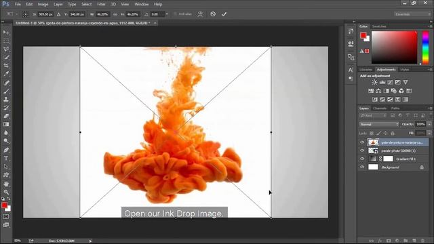The height and width of the screenshot is (244, 434).
Task: Select the History Brush tool
Action: pos(6,108)
